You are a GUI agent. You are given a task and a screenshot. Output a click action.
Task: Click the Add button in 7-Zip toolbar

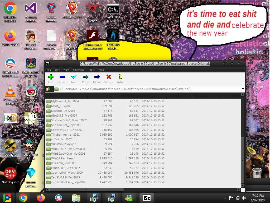coord(51,79)
